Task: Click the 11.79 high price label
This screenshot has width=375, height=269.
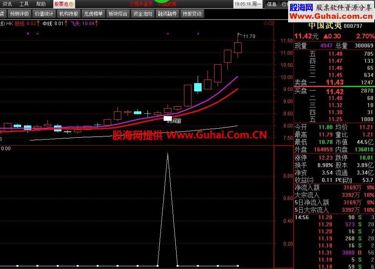Action: (249, 36)
